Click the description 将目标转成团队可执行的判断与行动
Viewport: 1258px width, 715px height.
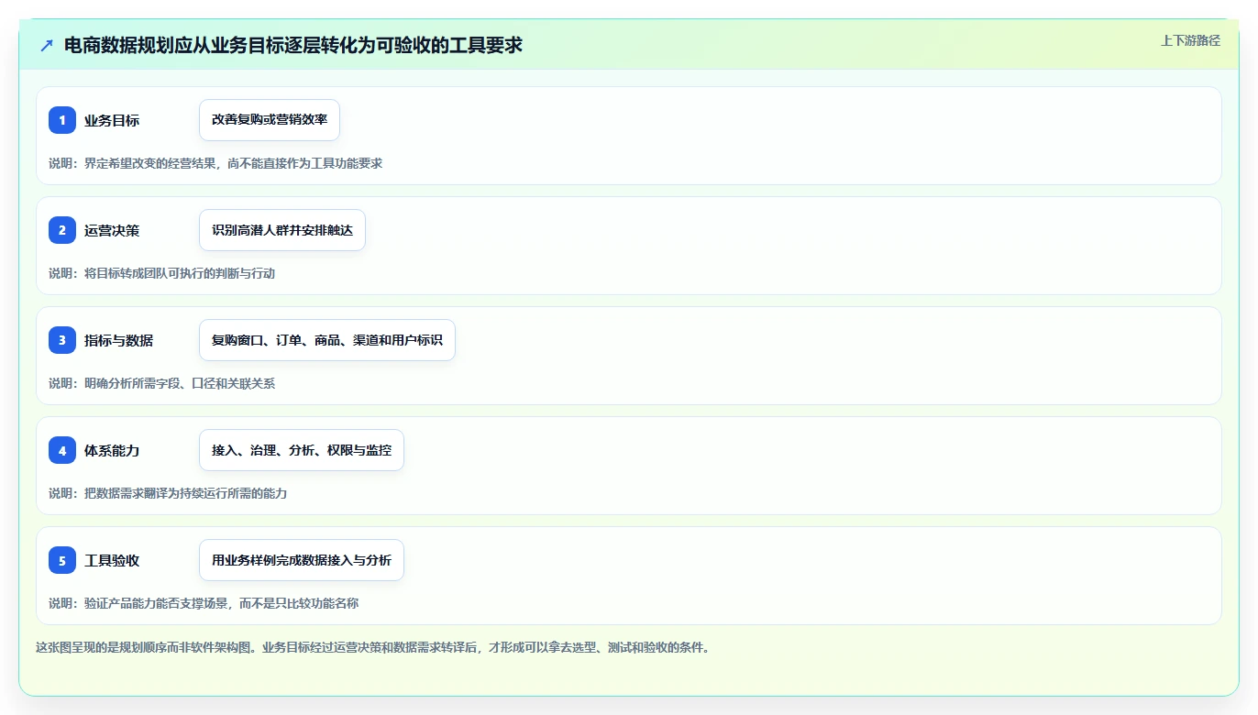click(180, 273)
